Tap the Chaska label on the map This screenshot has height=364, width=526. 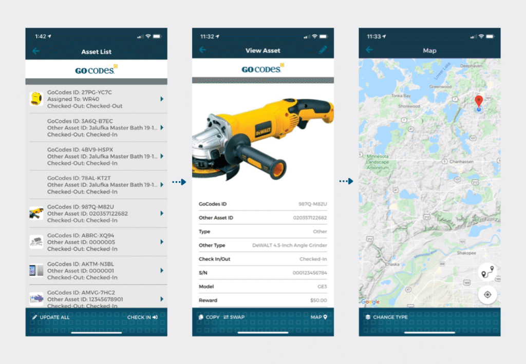click(x=392, y=264)
